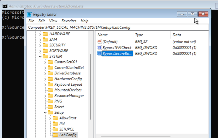218x138 pixels.
Task: Collapse the SYSTEM key
Action: coord(40,56)
